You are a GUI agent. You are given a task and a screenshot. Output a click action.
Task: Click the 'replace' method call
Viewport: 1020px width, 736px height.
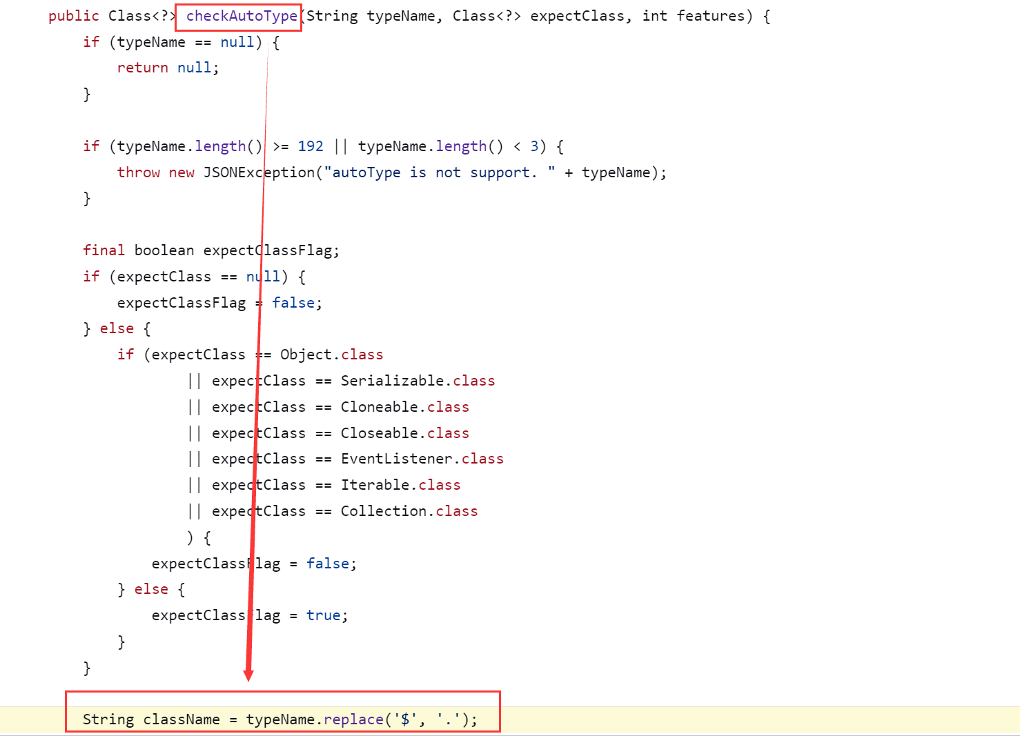(353, 719)
